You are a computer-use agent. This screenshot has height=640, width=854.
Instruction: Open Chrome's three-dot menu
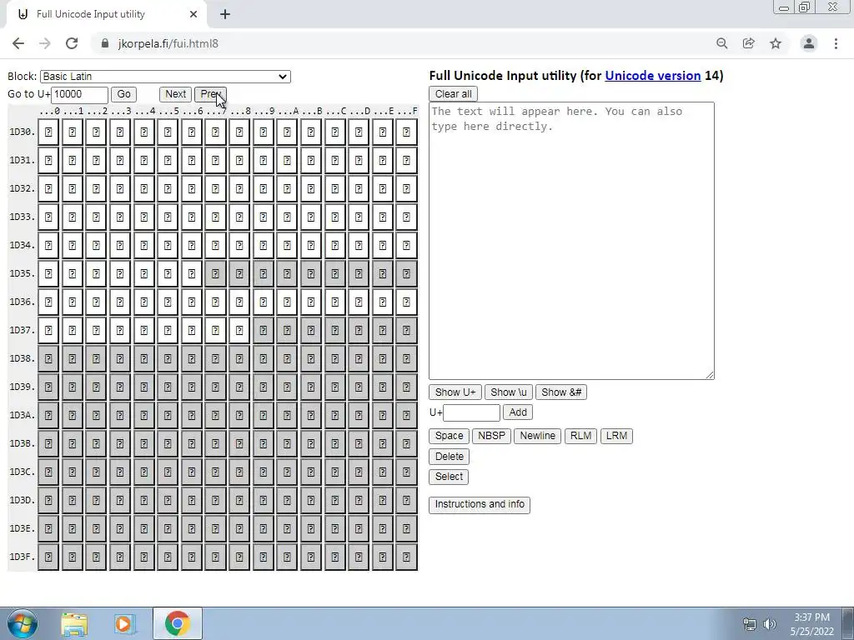coord(836,43)
